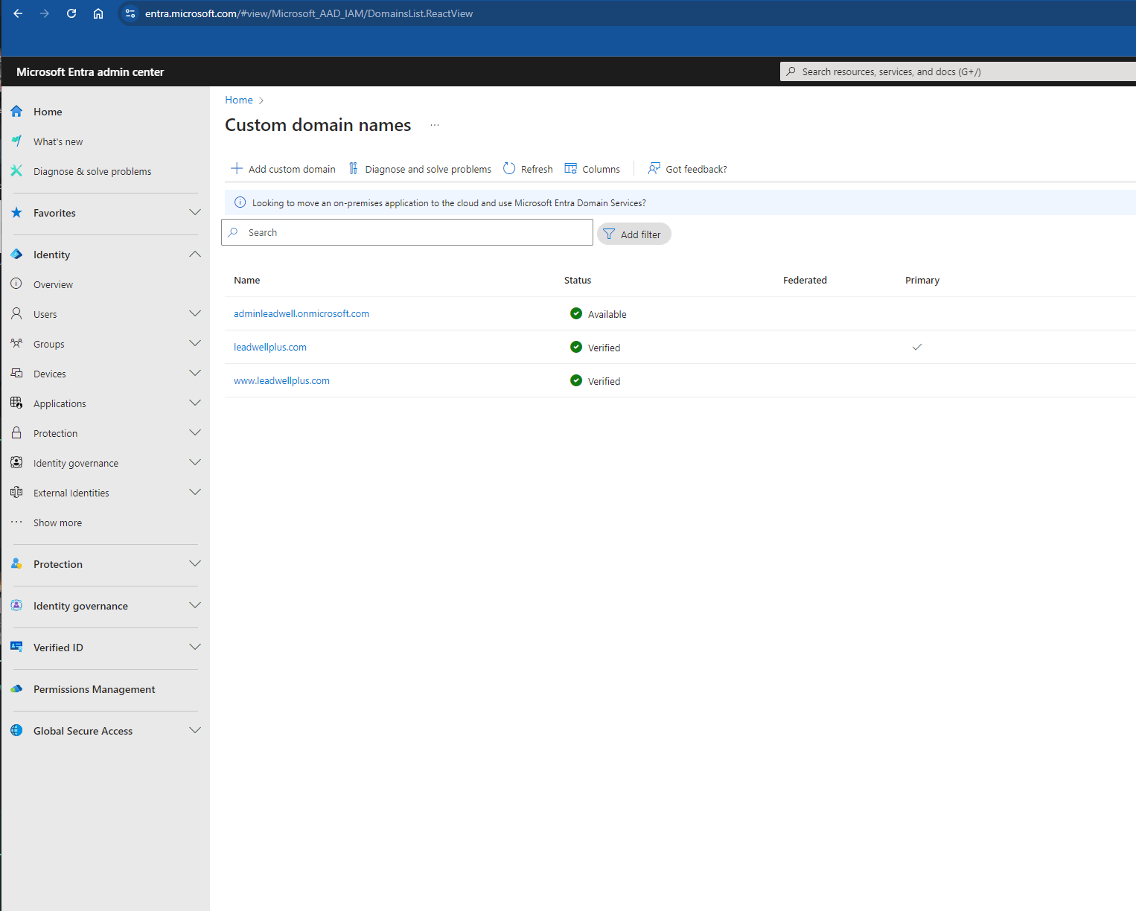Sort by the Name column header
The height and width of the screenshot is (911, 1136).
(246, 280)
